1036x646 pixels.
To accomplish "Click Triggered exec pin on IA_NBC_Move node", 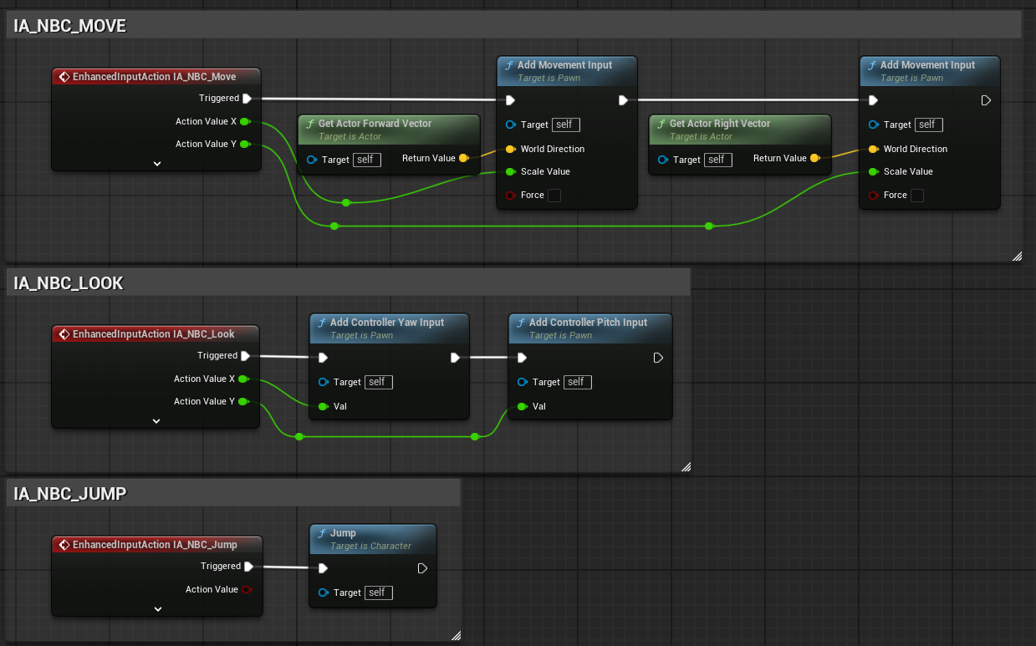I will coord(247,99).
